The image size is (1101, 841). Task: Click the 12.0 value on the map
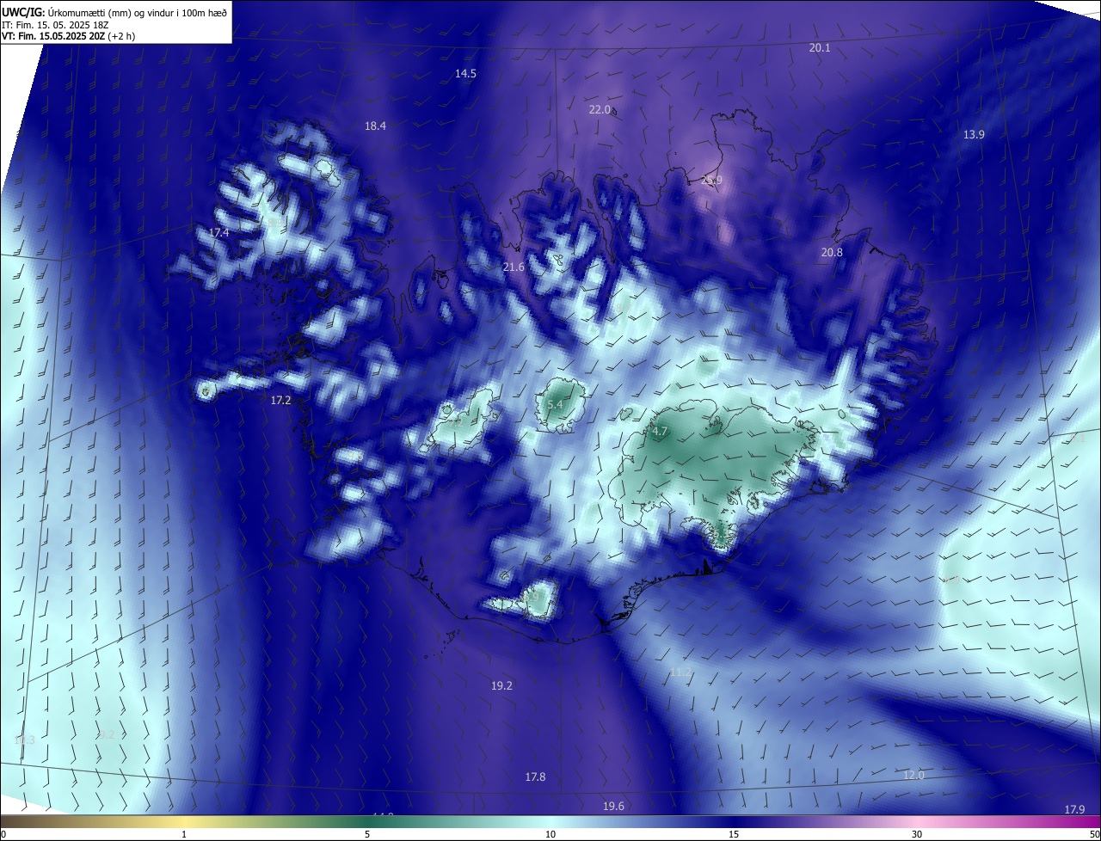tap(913, 775)
